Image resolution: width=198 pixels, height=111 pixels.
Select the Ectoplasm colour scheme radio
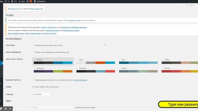click(x=35, y=68)
